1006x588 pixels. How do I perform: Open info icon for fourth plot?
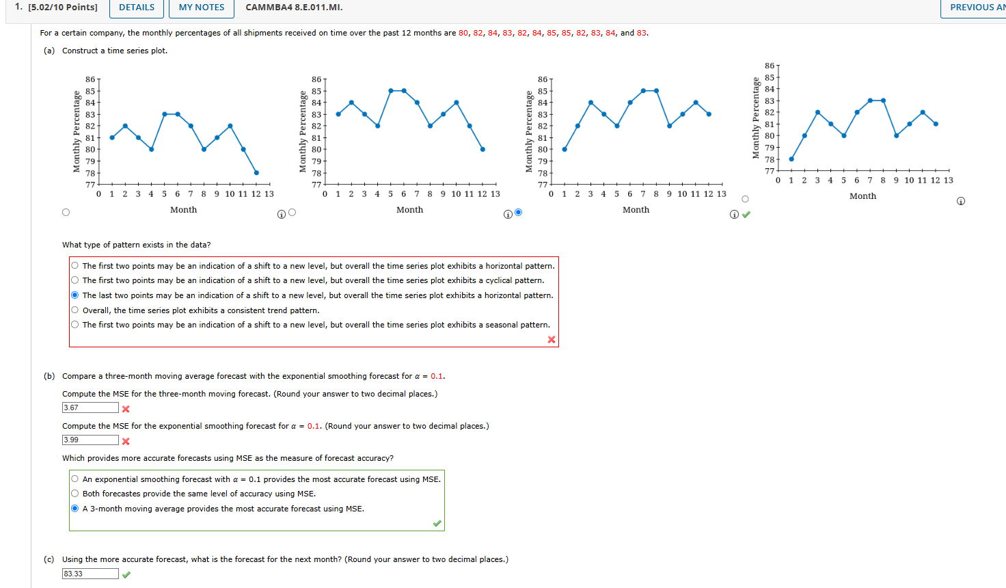click(960, 201)
